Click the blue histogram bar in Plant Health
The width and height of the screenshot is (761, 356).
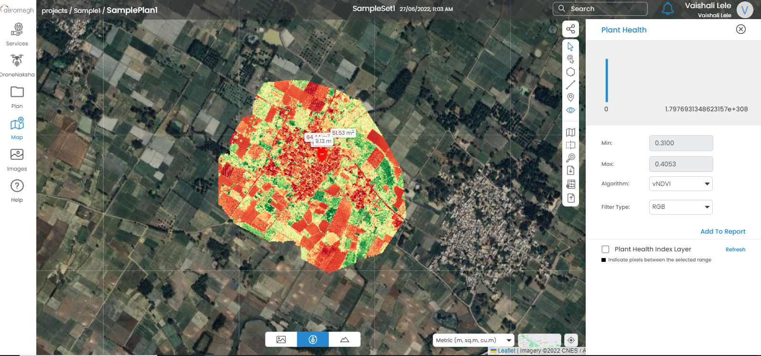tap(607, 80)
